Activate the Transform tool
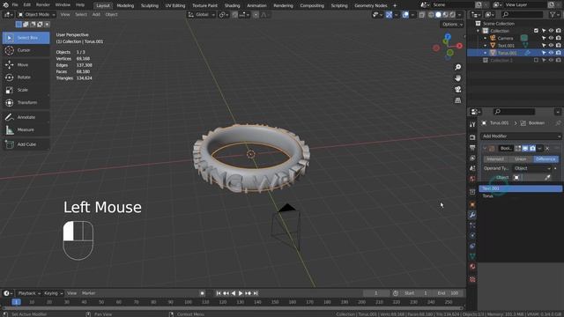The image size is (564, 317). click(x=26, y=102)
